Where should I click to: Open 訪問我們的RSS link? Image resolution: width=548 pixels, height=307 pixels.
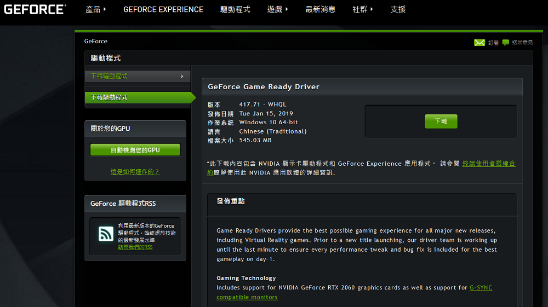(135, 247)
